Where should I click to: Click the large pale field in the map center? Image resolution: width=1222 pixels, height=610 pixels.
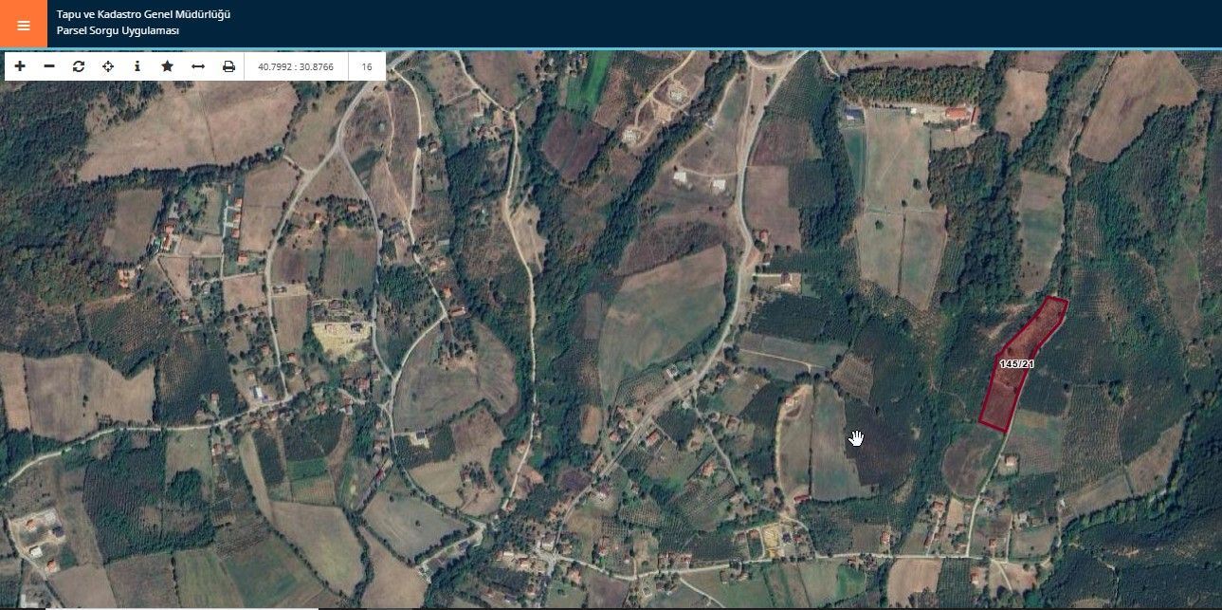[664, 304]
